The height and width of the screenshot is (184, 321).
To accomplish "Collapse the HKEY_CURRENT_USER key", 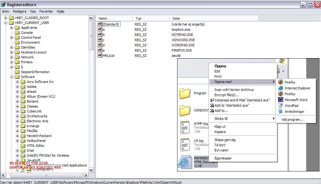I will 6,23.
